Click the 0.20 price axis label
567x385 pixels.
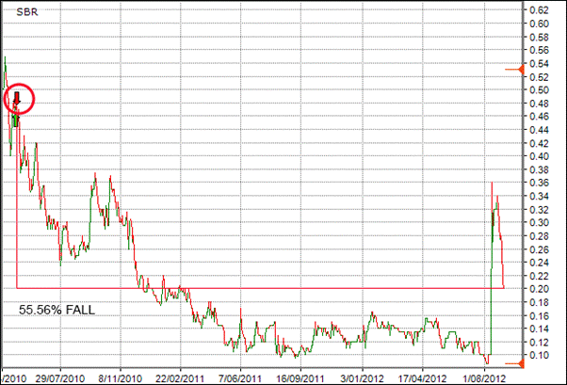point(538,289)
